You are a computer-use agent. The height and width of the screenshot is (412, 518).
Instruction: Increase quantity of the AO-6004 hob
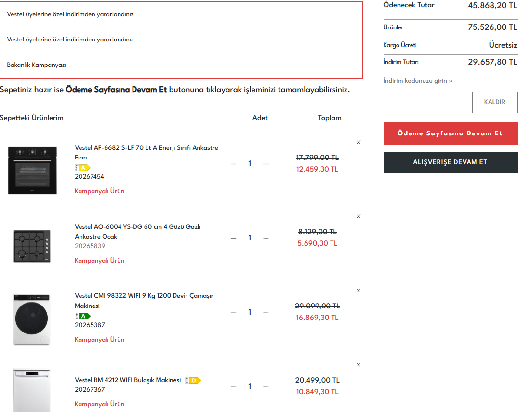(x=266, y=238)
